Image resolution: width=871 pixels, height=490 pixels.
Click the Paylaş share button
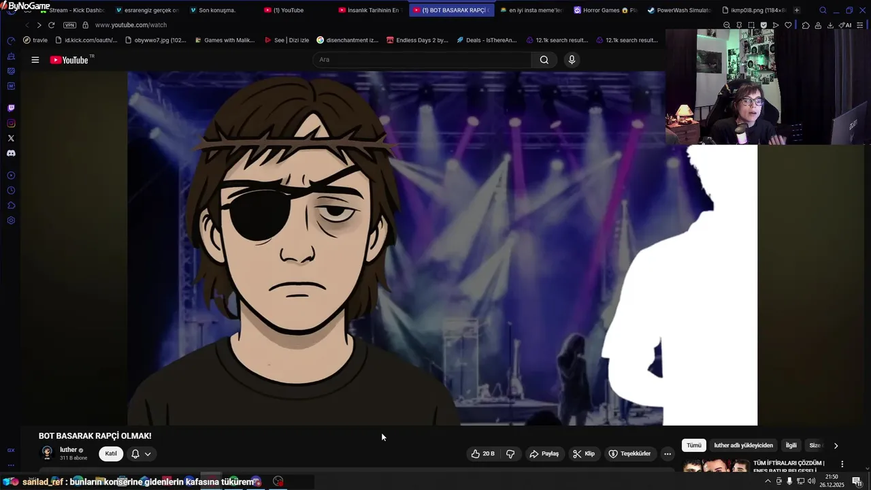(544, 454)
